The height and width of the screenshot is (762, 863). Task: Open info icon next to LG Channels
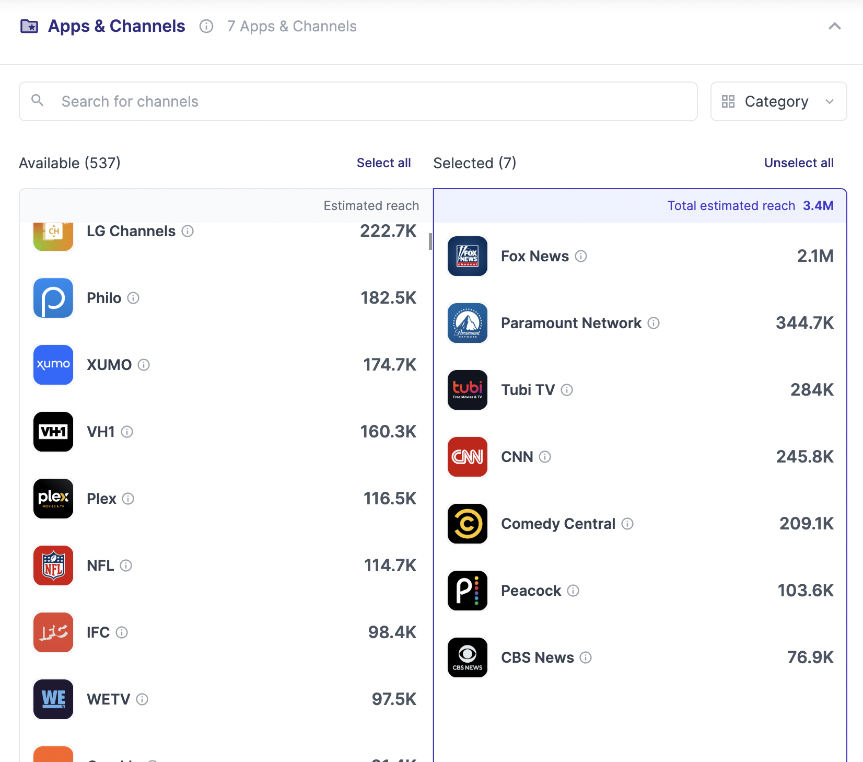click(x=188, y=231)
